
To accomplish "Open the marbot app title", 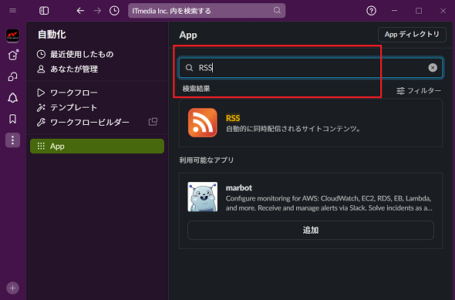I will 239,187.
